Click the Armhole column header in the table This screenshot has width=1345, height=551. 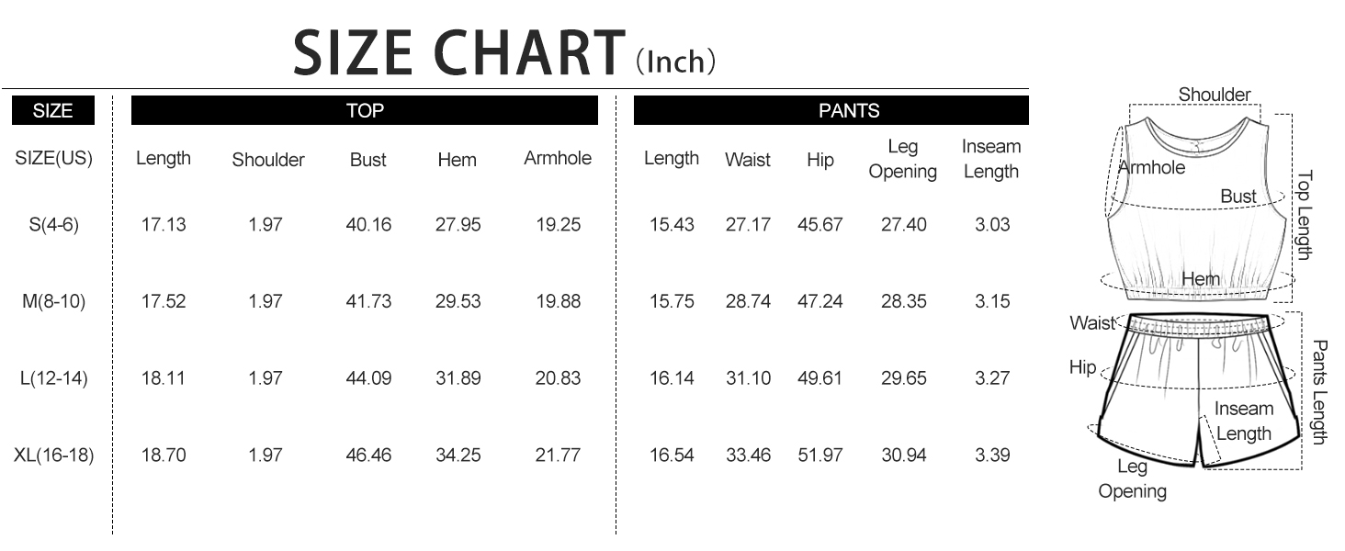(558, 158)
